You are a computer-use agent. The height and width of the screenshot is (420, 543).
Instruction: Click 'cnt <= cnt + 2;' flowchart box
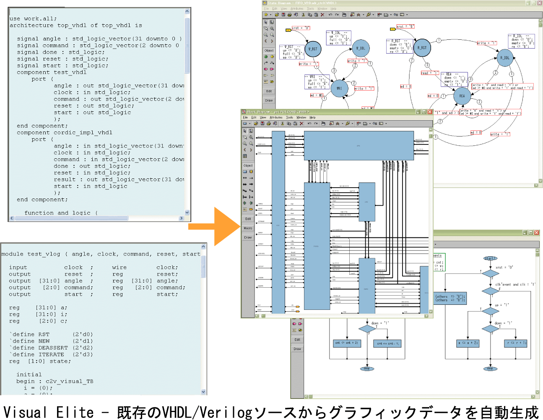[x=346, y=343]
